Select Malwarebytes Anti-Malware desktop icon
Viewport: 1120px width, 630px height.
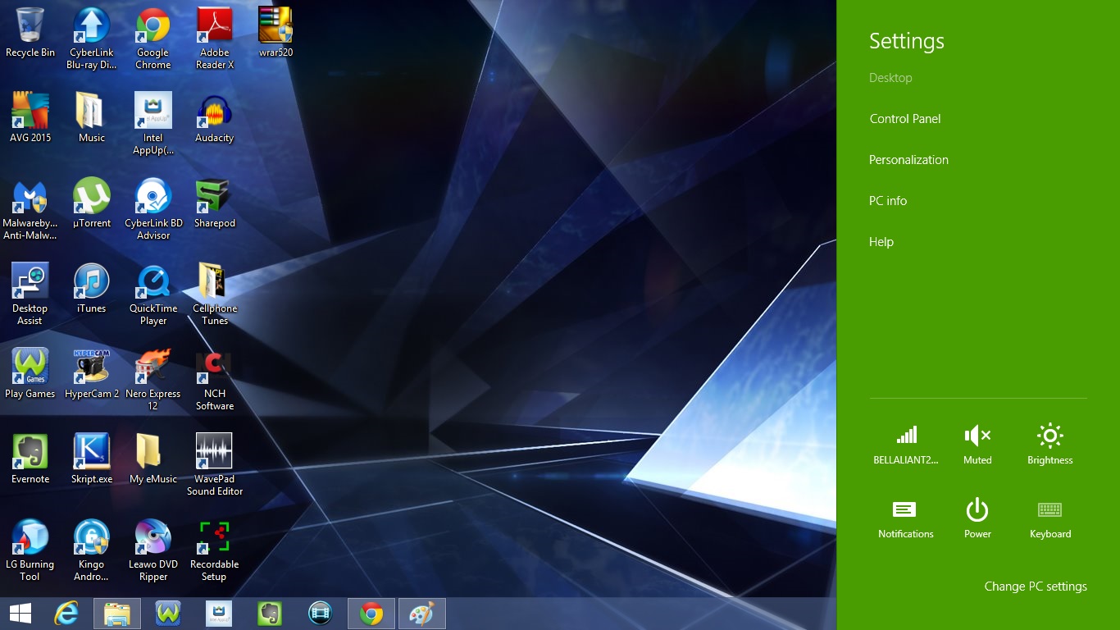[30, 209]
